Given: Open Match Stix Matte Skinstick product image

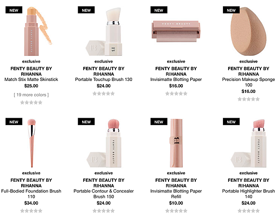Looking at the screenshot, I should coord(38,31).
